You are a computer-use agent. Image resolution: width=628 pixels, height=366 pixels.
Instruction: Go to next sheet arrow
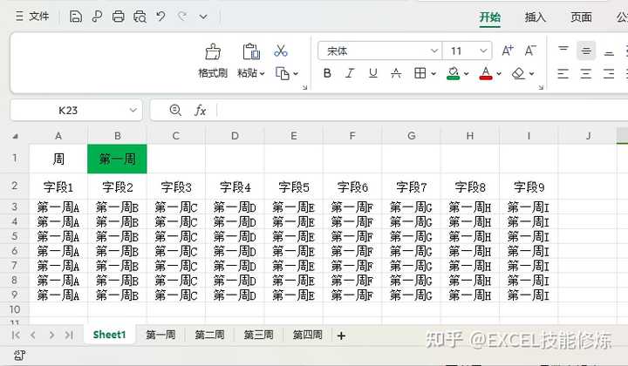(51, 335)
